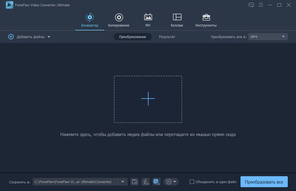The height and width of the screenshot is (191, 296).
Task: Select the Преобразование tab
Action: point(133,36)
